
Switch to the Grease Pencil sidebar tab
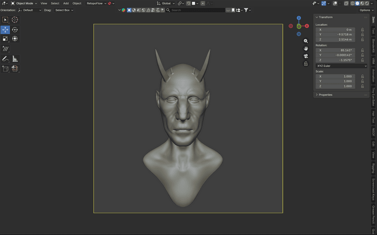[x=373, y=214]
